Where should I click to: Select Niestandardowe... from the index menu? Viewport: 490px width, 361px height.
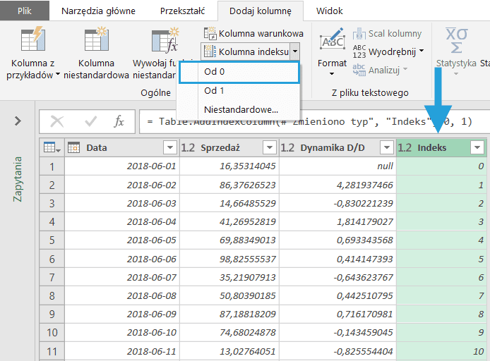click(x=239, y=109)
